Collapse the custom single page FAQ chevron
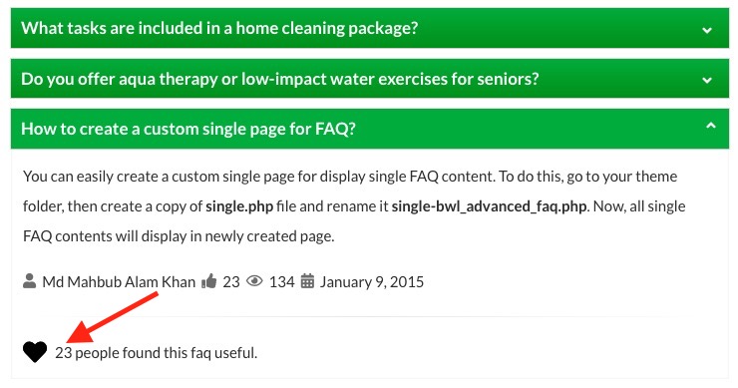 (711, 126)
